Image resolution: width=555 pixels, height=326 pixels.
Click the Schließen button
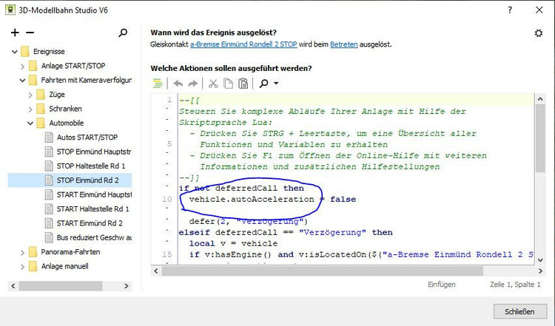[519, 311]
